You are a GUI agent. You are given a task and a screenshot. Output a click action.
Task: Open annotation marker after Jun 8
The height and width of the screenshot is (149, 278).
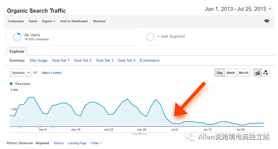click(x=53, y=126)
